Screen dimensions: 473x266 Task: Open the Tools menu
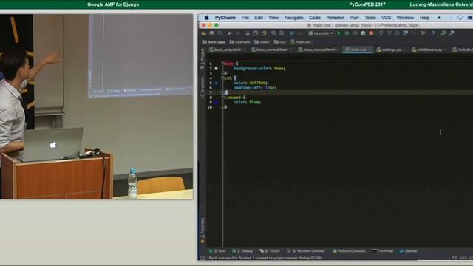tap(370, 18)
